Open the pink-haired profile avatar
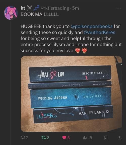Viewport: 126px width, 145px height. 11,13
